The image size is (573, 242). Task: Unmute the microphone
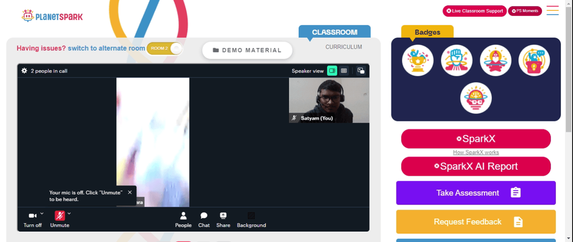pyautogui.click(x=60, y=219)
